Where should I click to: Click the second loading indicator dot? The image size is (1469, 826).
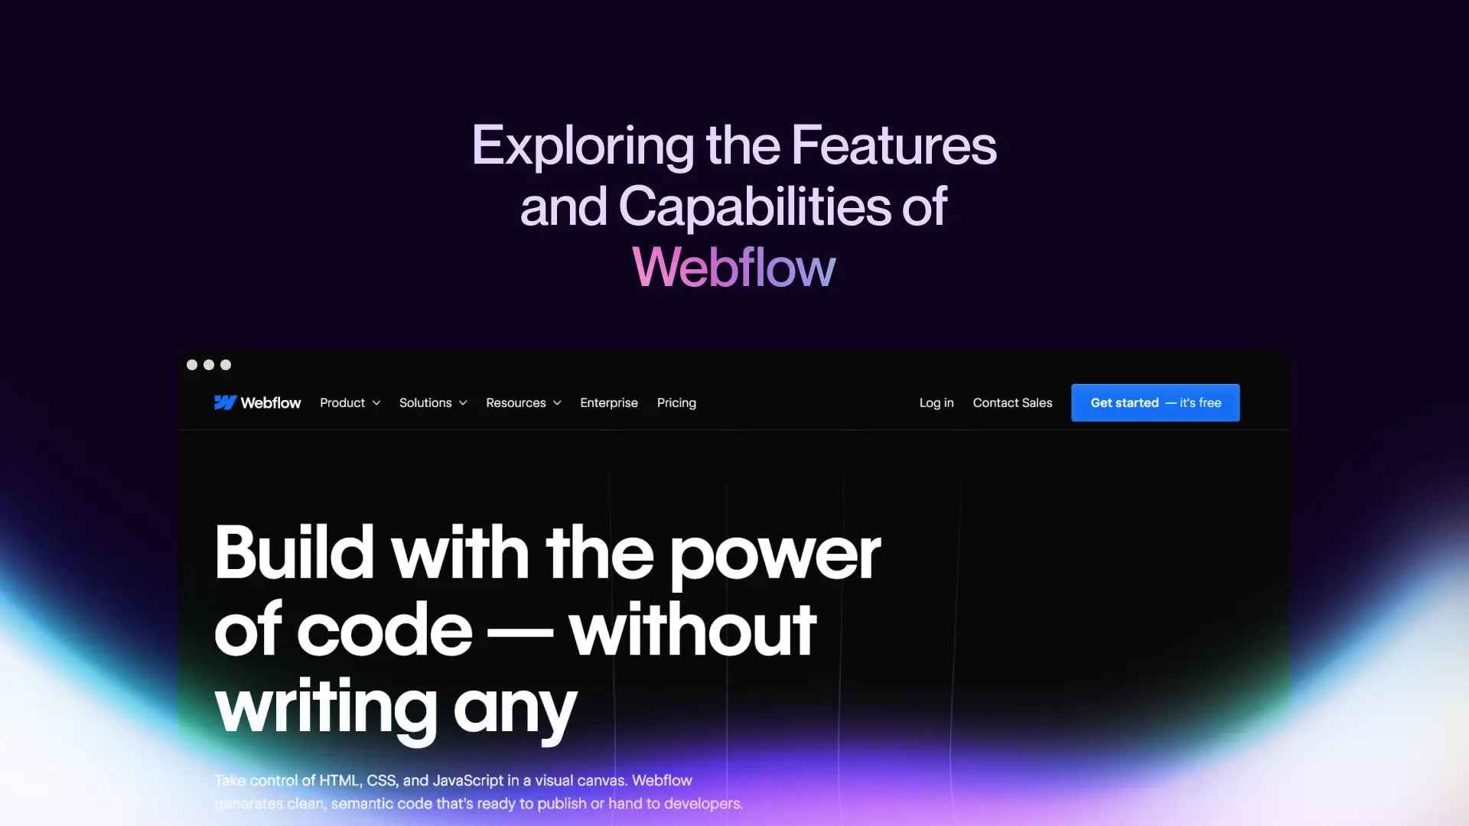(x=209, y=365)
